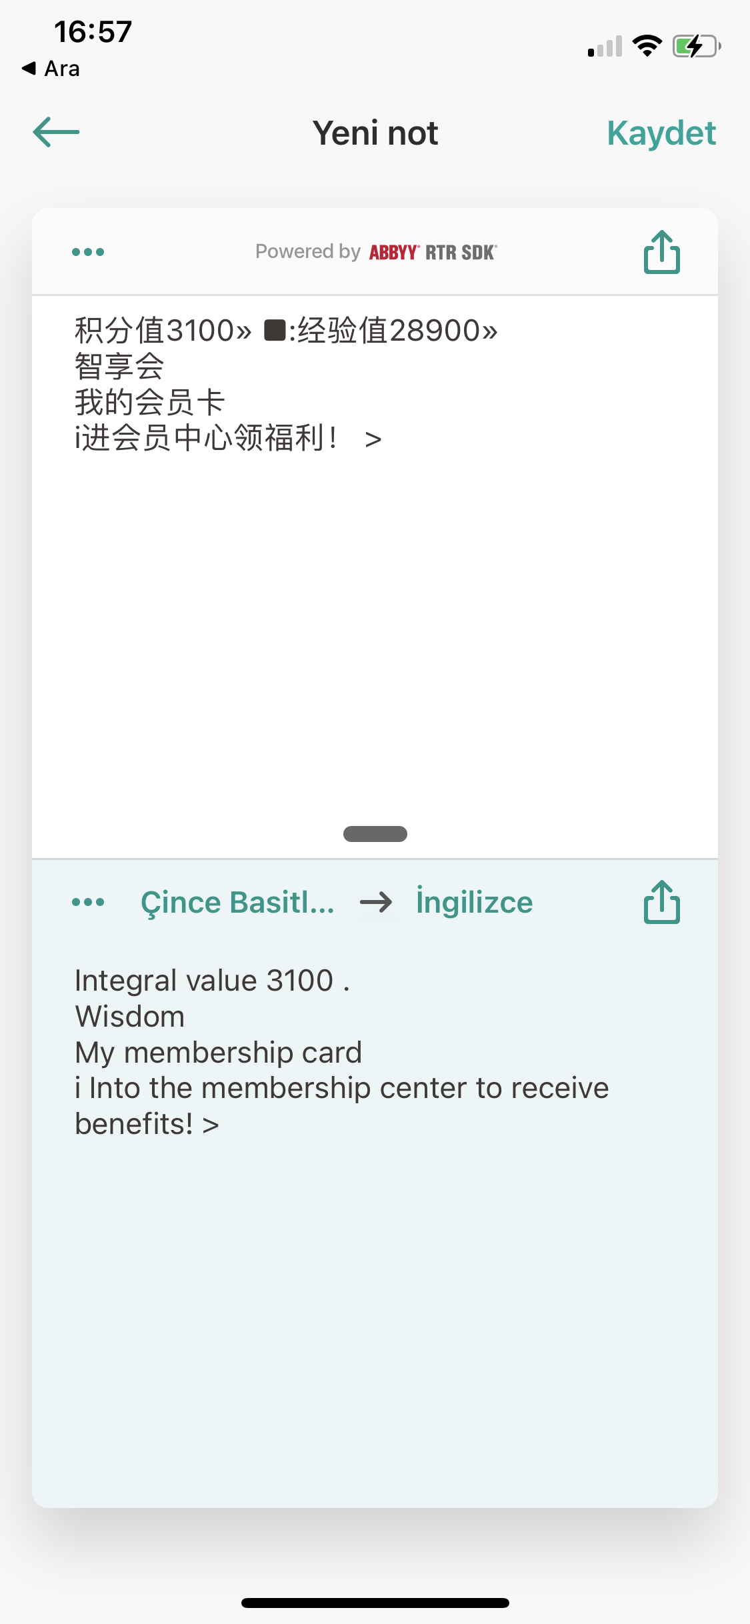Tap the back arrow icon
Image resolution: width=750 pixels, height=1624 pixels.
[57, 132]
